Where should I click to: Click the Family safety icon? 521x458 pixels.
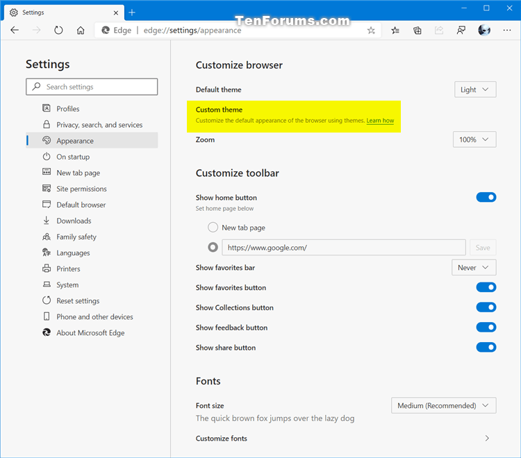47,237
